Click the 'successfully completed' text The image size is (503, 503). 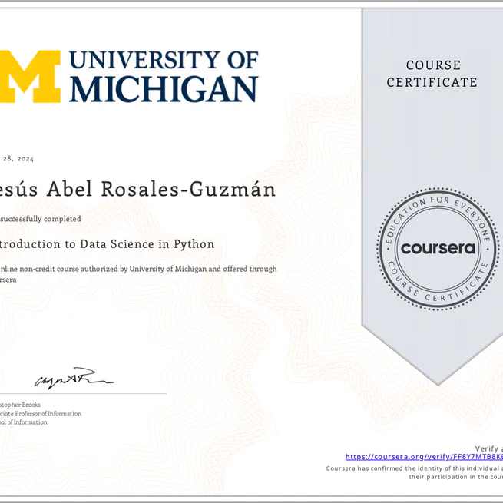pos(41,219)
